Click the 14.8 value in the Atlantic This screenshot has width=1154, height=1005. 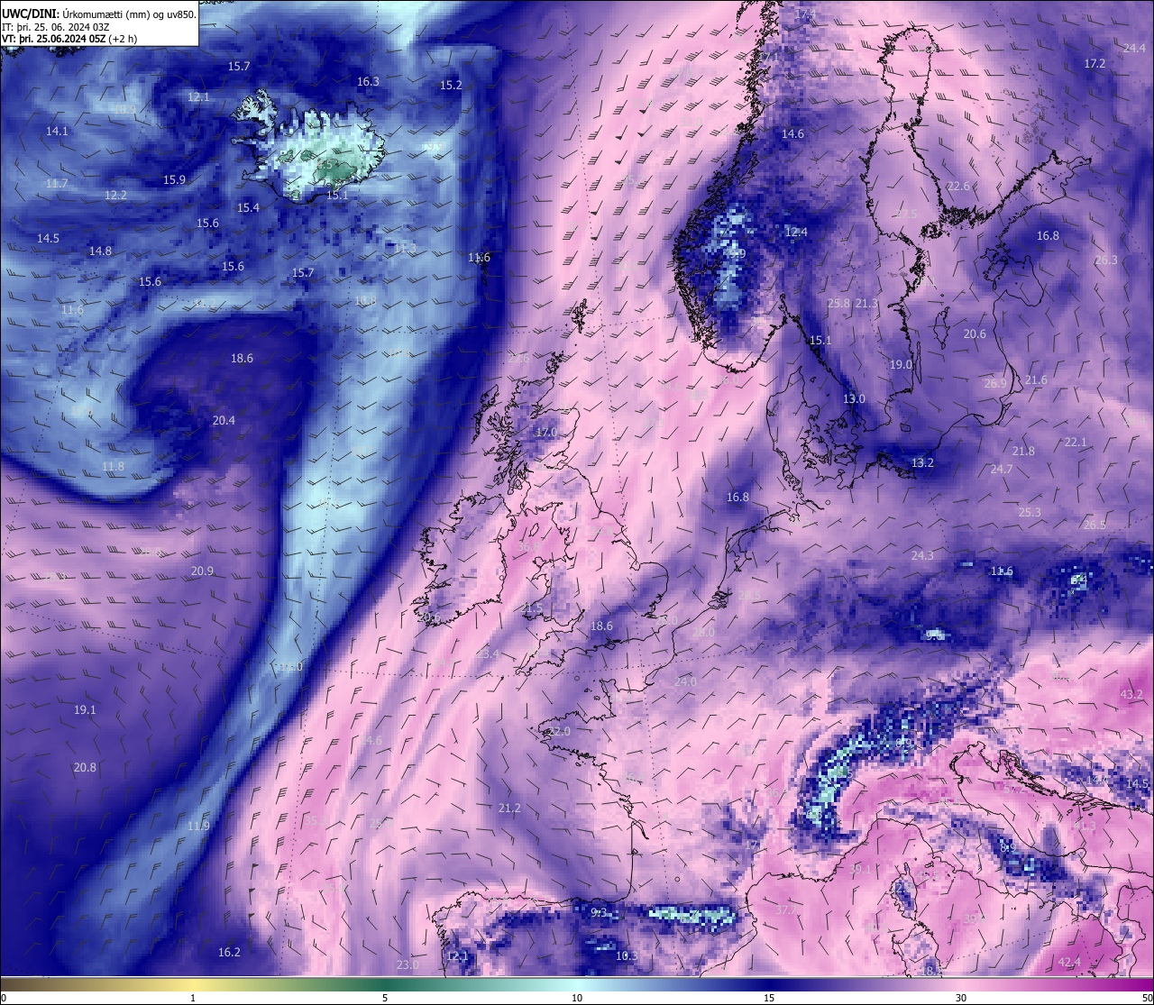(x=100, y=251)
